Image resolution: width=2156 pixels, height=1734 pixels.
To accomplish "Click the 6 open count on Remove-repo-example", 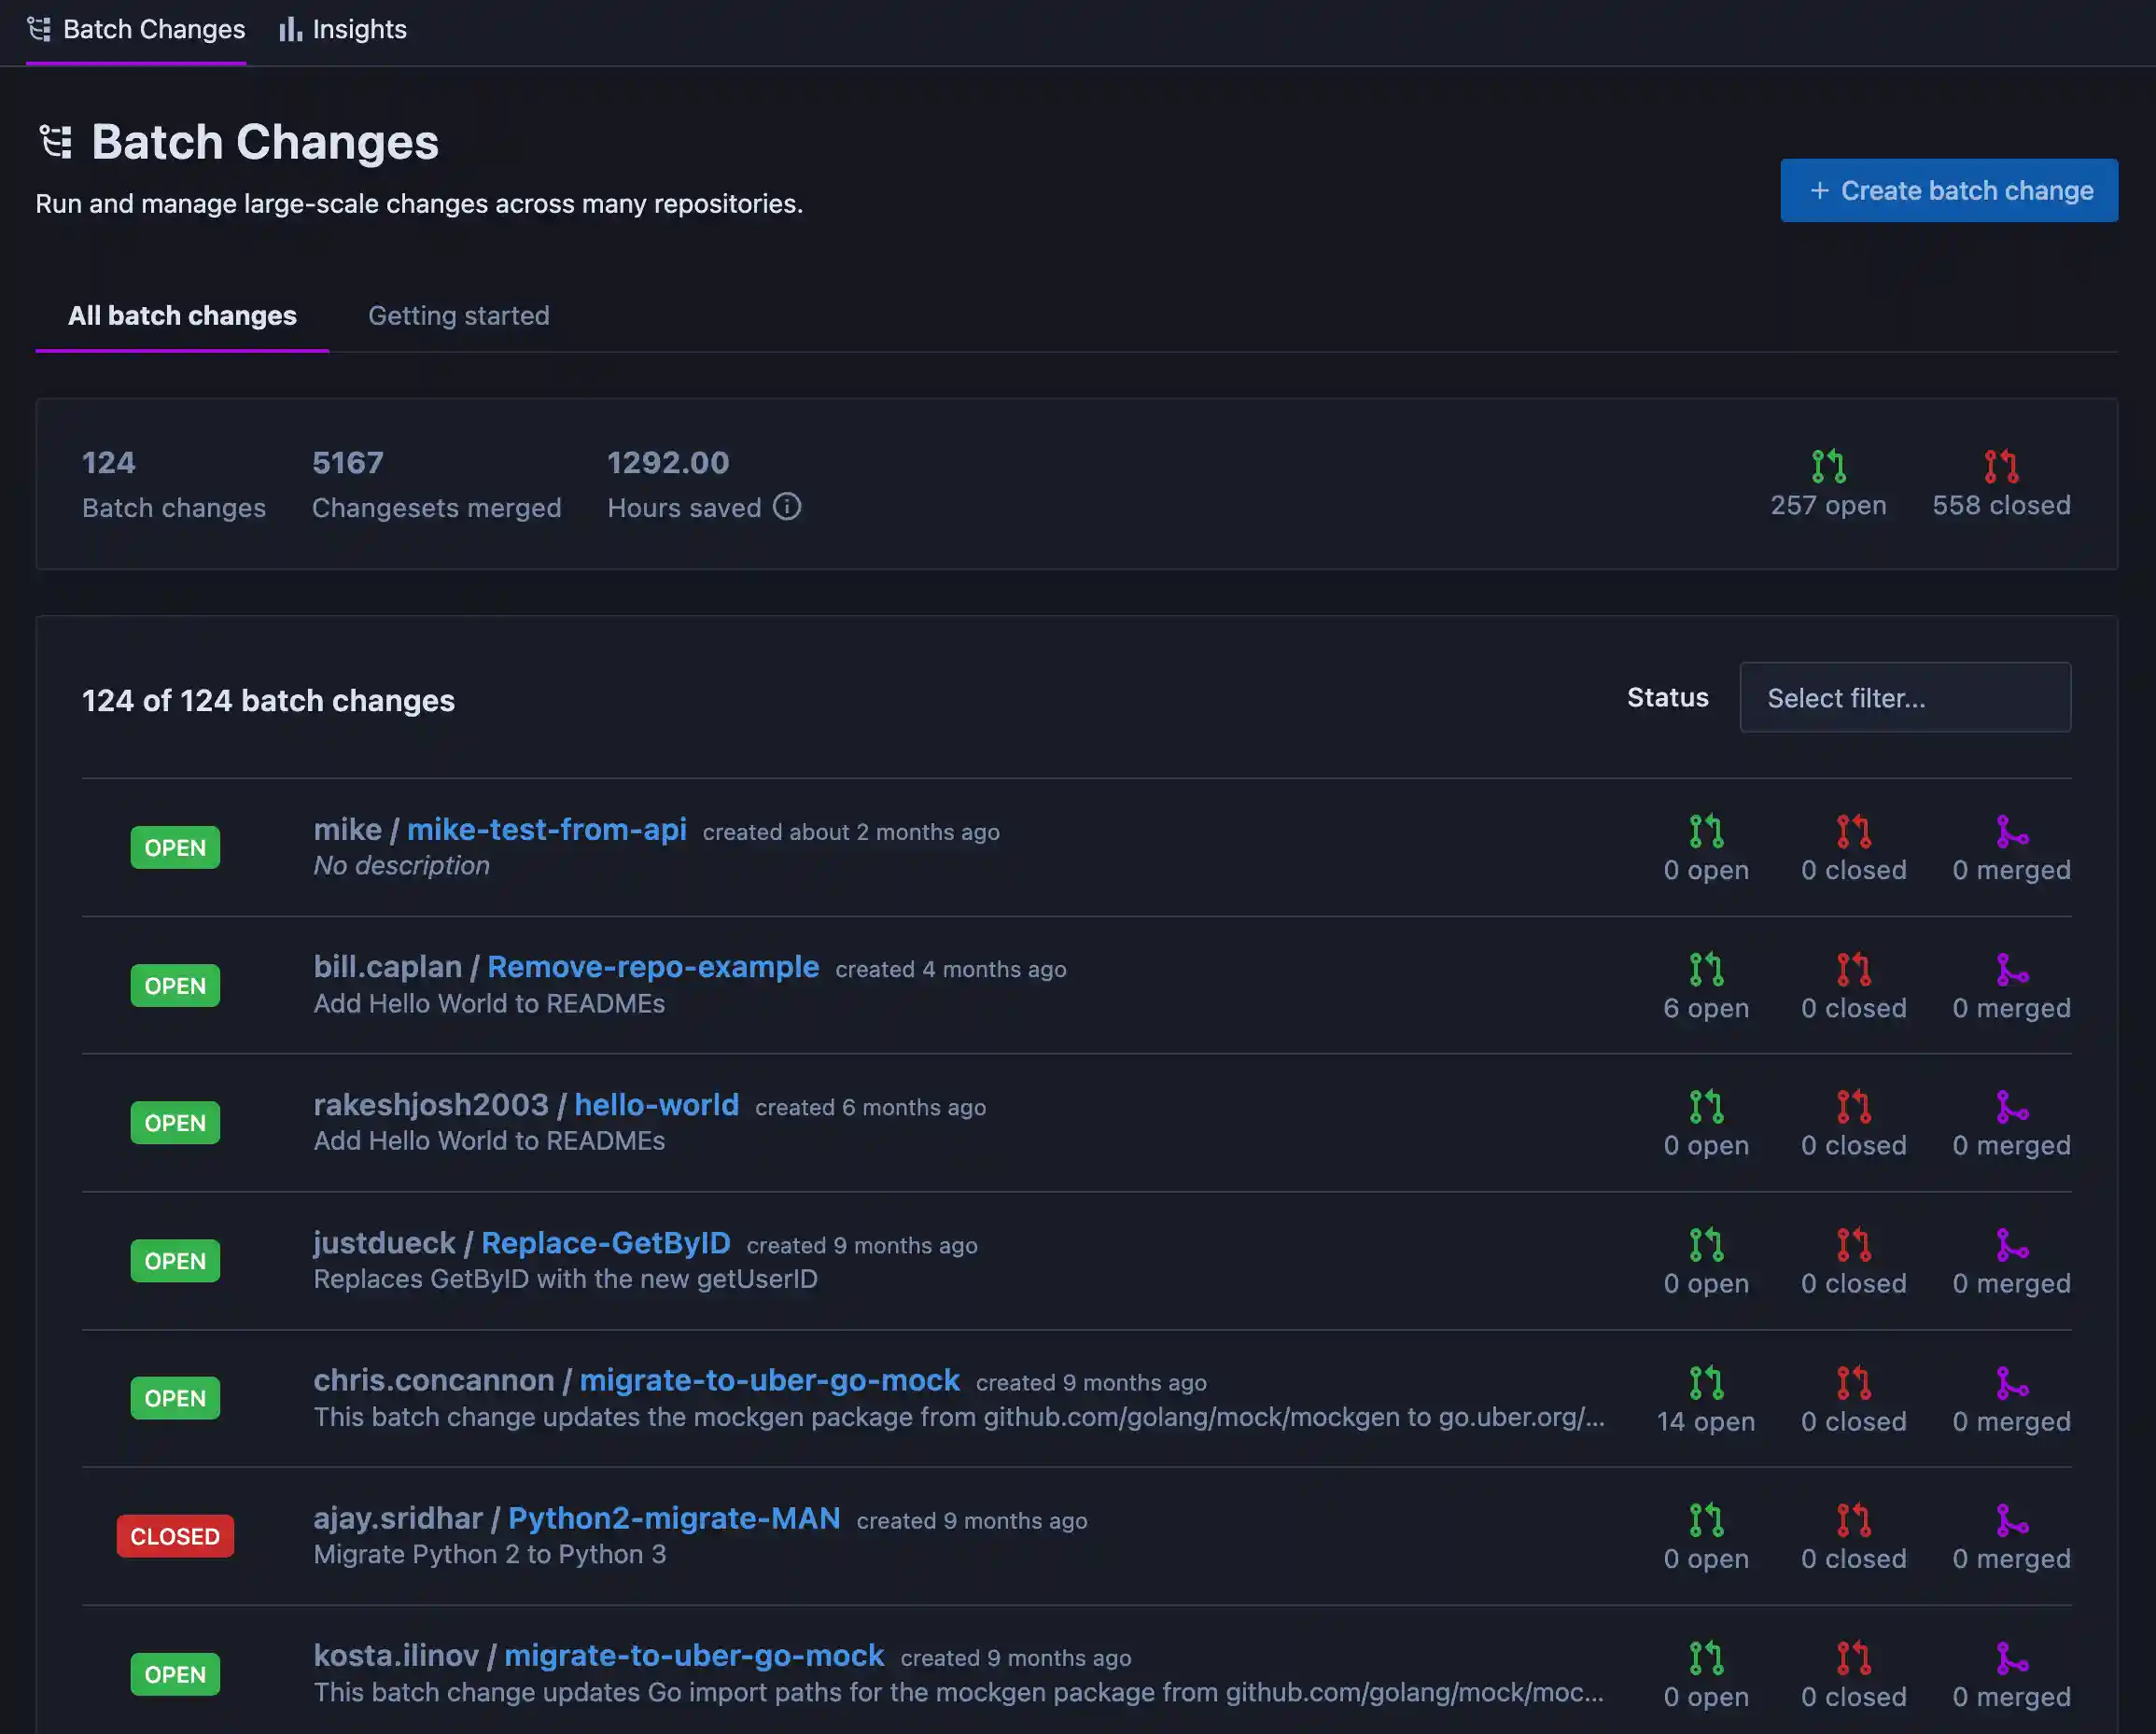I will (1707, 1007).
